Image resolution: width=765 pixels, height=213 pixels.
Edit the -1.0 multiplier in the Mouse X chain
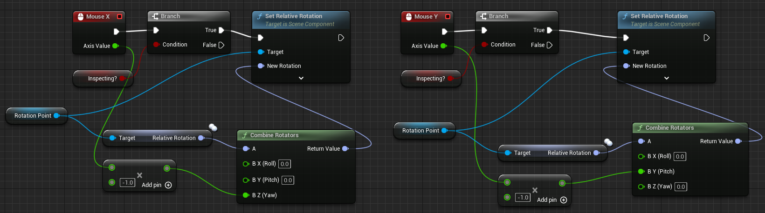[x=128, y=183]
